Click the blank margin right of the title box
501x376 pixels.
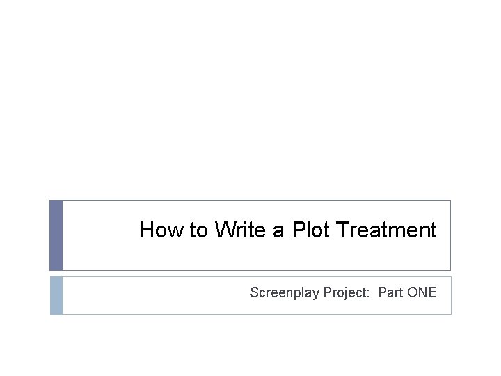[476, 235]
